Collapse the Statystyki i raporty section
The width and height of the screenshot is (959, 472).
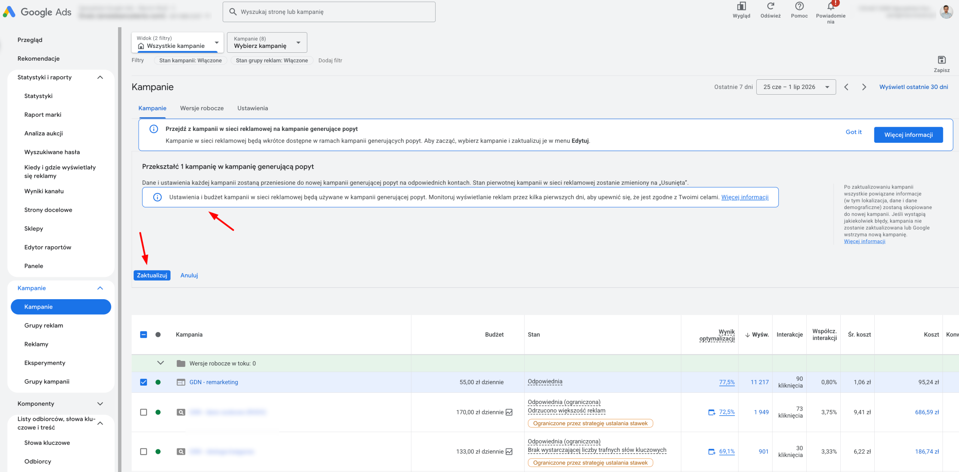[x=100, y=77]
